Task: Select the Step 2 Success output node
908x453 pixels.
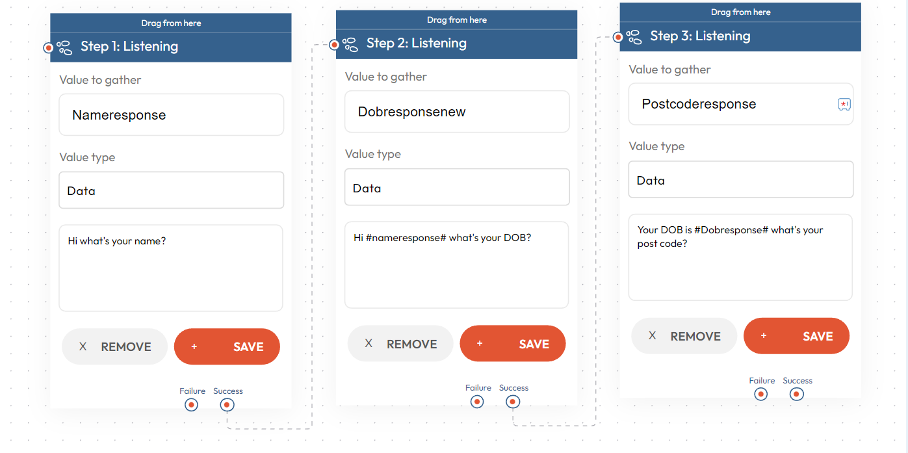Action: 513,402
